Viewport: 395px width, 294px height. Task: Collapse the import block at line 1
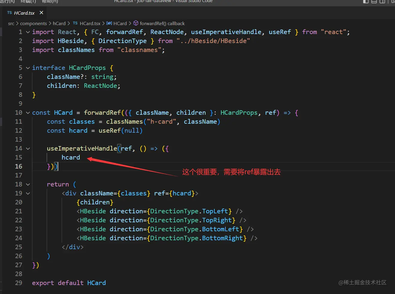tap(28, 32)
